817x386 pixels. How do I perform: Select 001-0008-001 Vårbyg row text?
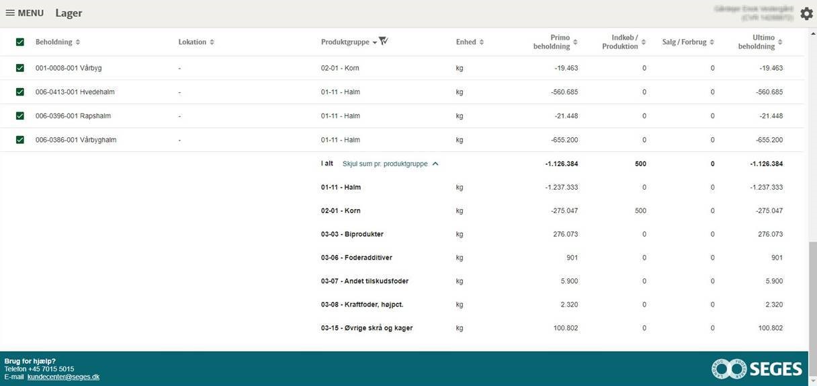69,68
